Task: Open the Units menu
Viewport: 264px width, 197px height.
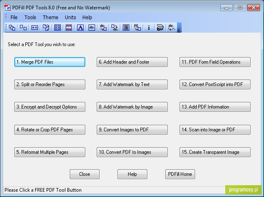Action: coord(70,17)
